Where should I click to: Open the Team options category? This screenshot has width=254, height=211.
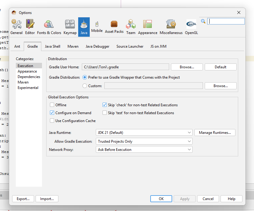(131, 27)
